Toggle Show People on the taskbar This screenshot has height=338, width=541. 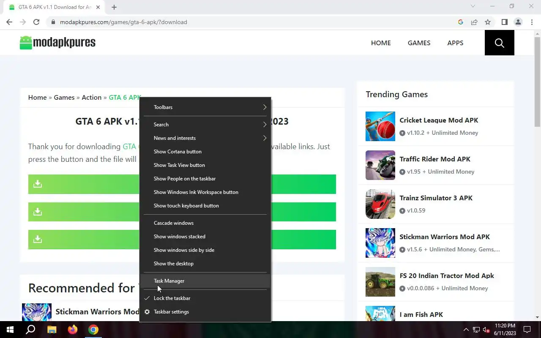(x=205, y=179)
